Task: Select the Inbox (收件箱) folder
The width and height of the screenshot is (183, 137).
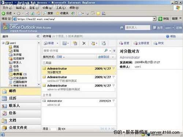Action: point(18,74)
